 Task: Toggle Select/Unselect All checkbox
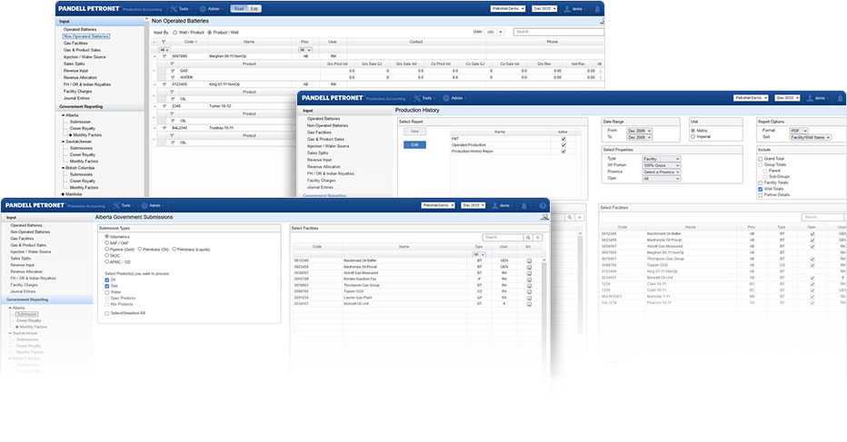coord(107,313)
